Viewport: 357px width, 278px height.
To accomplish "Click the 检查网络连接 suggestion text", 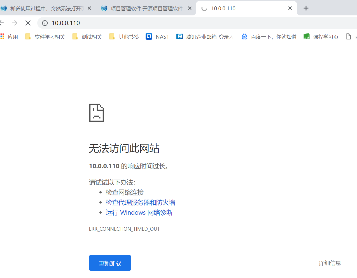I will (x=125, y=192).
